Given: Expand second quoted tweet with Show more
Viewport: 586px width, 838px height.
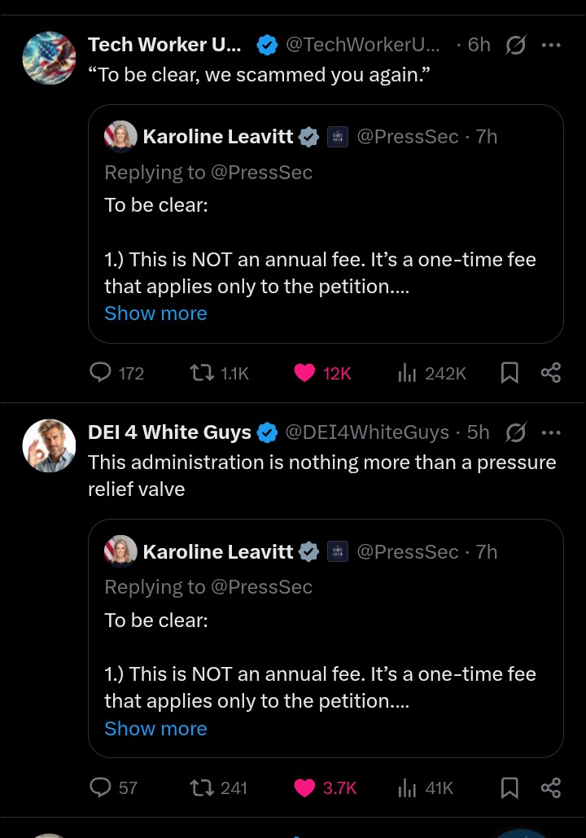Looking at the screenshot, I should coord(155,728).
